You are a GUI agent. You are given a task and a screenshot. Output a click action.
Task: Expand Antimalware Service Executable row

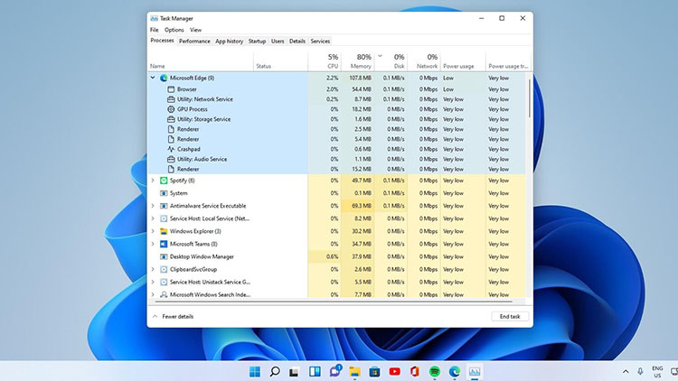coord(153,206)
